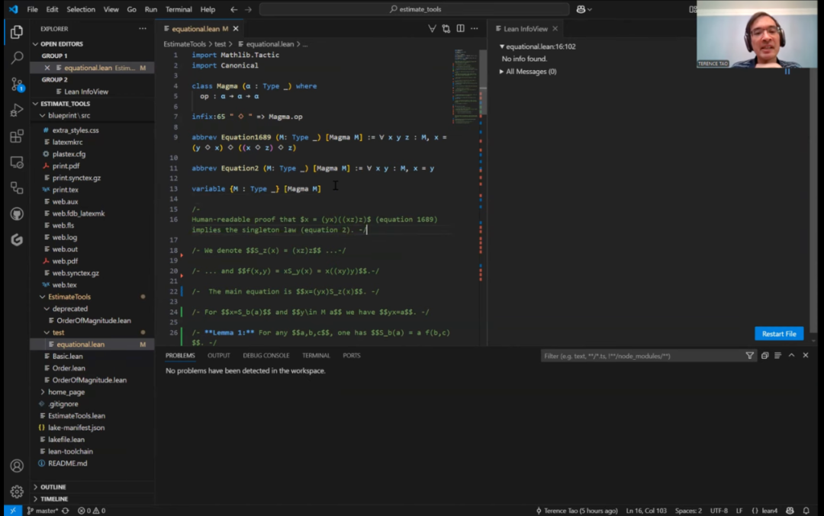Click the filter funnel icon in Problems panel
The height and width of the screenshot is (516, 824).
click(750, 355)
